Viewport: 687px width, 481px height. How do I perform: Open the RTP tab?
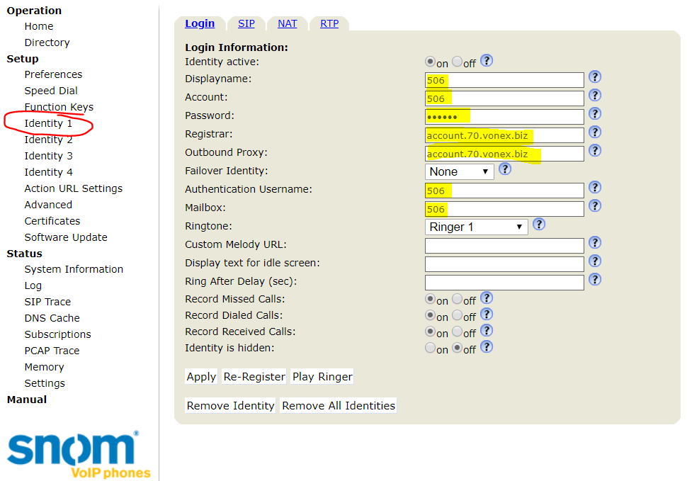tap(329, 23)
